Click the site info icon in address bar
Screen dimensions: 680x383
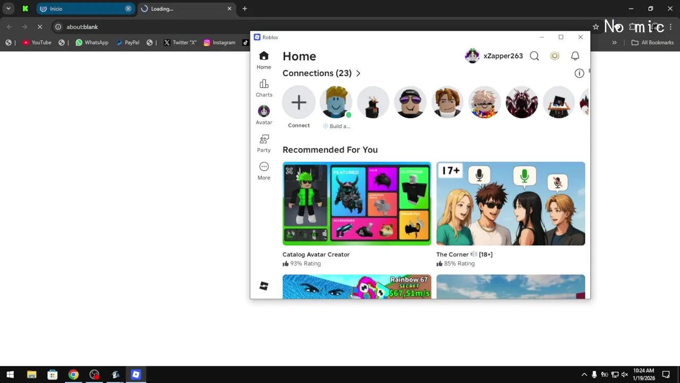[58, 27]
